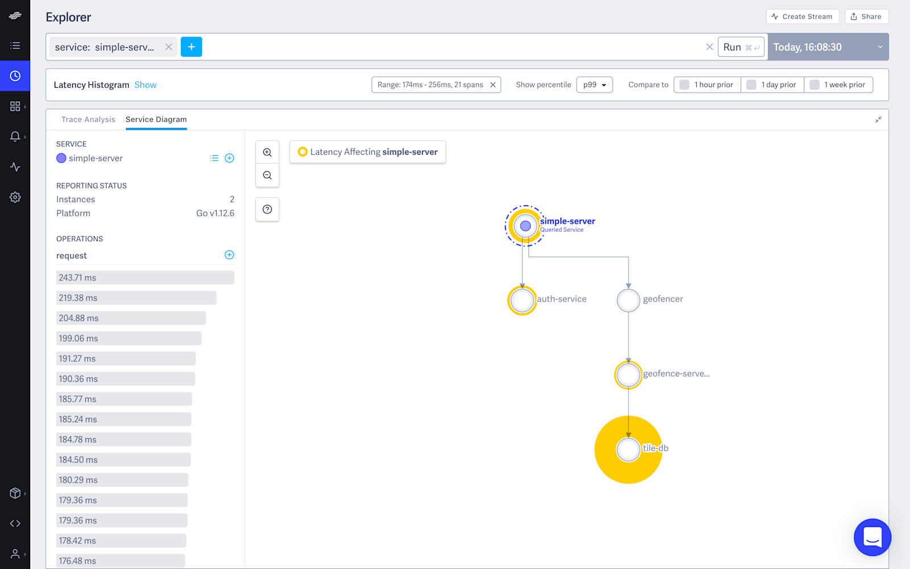Click the Share button

click(866, 17)
